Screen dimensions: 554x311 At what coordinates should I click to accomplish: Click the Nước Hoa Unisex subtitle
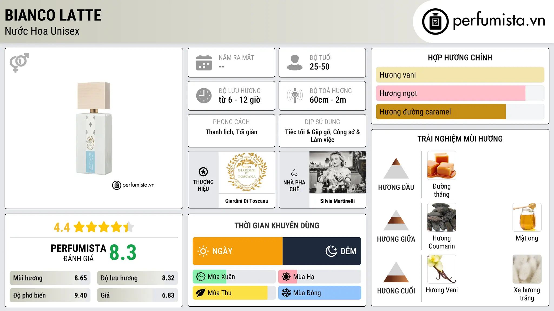coord(42,31)
